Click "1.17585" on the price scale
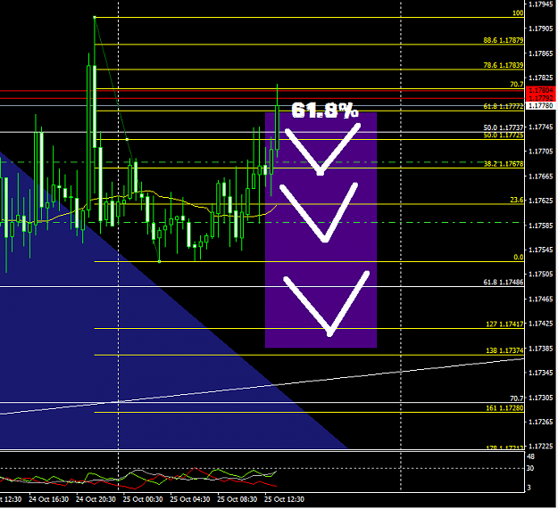The image size is (558, 509). click(541, 226)
